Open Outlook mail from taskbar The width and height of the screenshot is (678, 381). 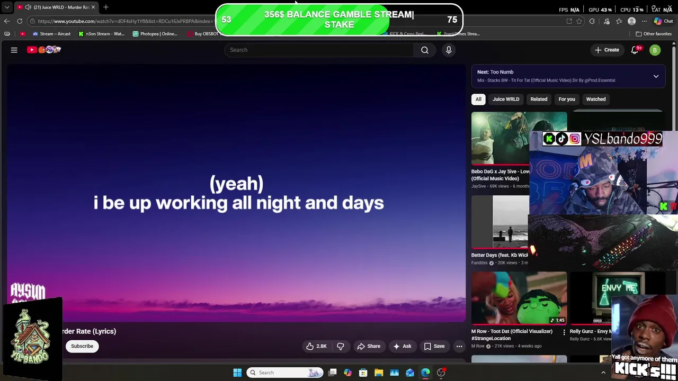tap(410, 373)
